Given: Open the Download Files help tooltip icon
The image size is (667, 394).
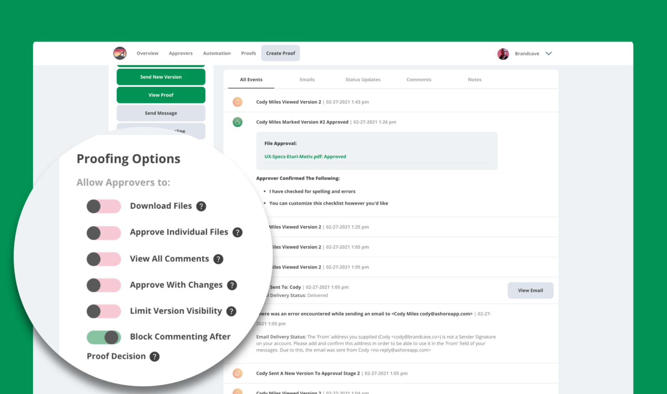Looking at the screenshot, I should [201, 206].
